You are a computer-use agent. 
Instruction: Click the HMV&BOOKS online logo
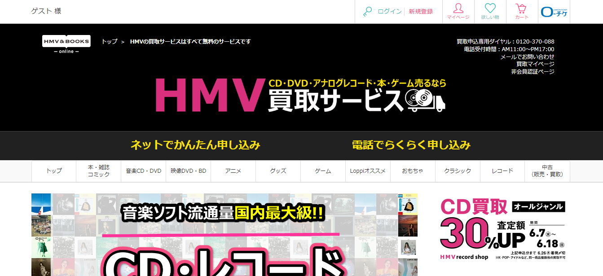[x=66, y=44]
